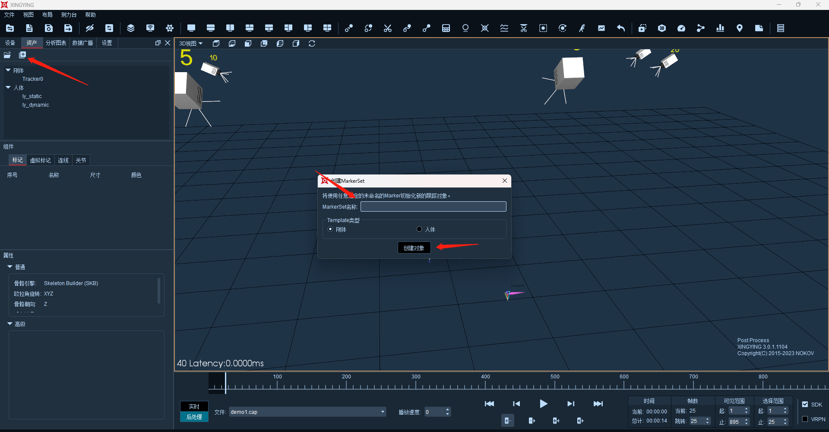Click the calculator icon in toolbar
This screenshot has height=432, width=829.
446,28
